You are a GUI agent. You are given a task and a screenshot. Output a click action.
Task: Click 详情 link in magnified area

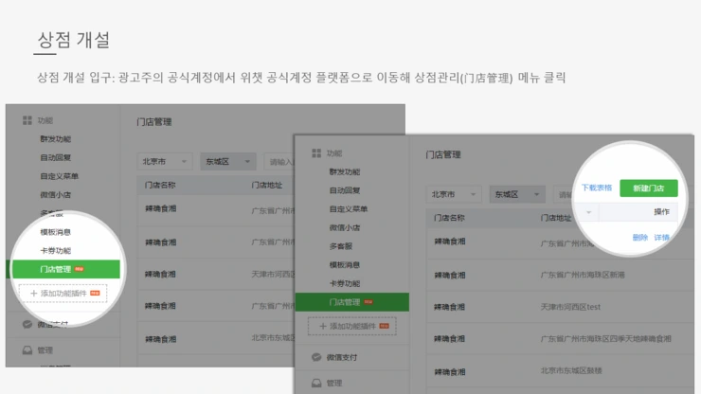661,238
